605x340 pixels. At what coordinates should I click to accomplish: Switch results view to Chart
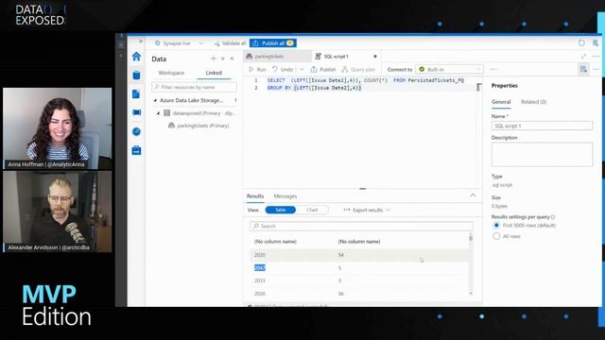(312, 210)
